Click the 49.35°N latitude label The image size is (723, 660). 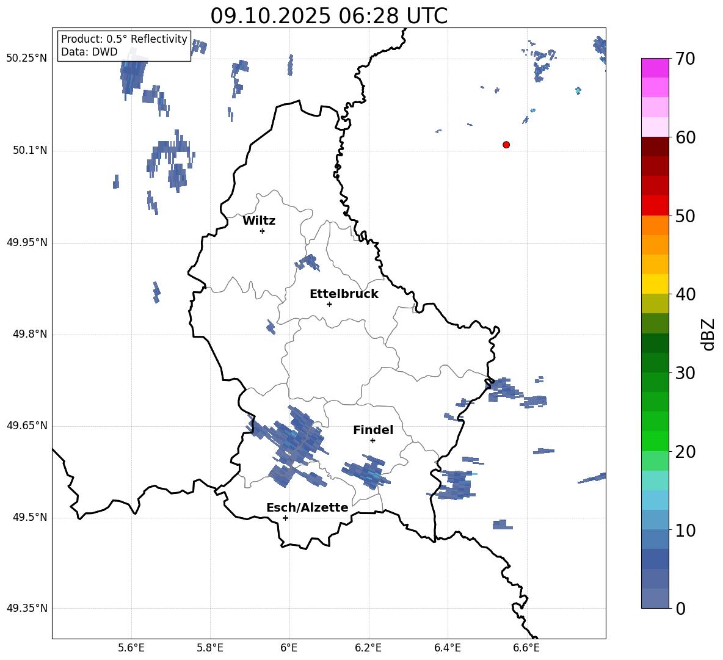coord(27,608)
